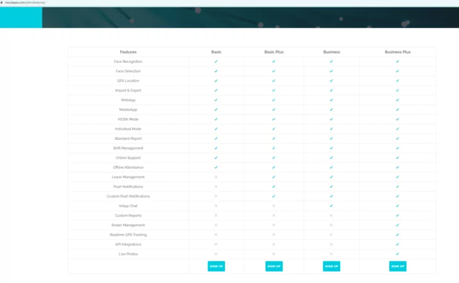This screenshot has height=283, width=459.
Task: Click the Sign Up button under Business Plus
Action: pyautogui.click(x=397, y=266)
